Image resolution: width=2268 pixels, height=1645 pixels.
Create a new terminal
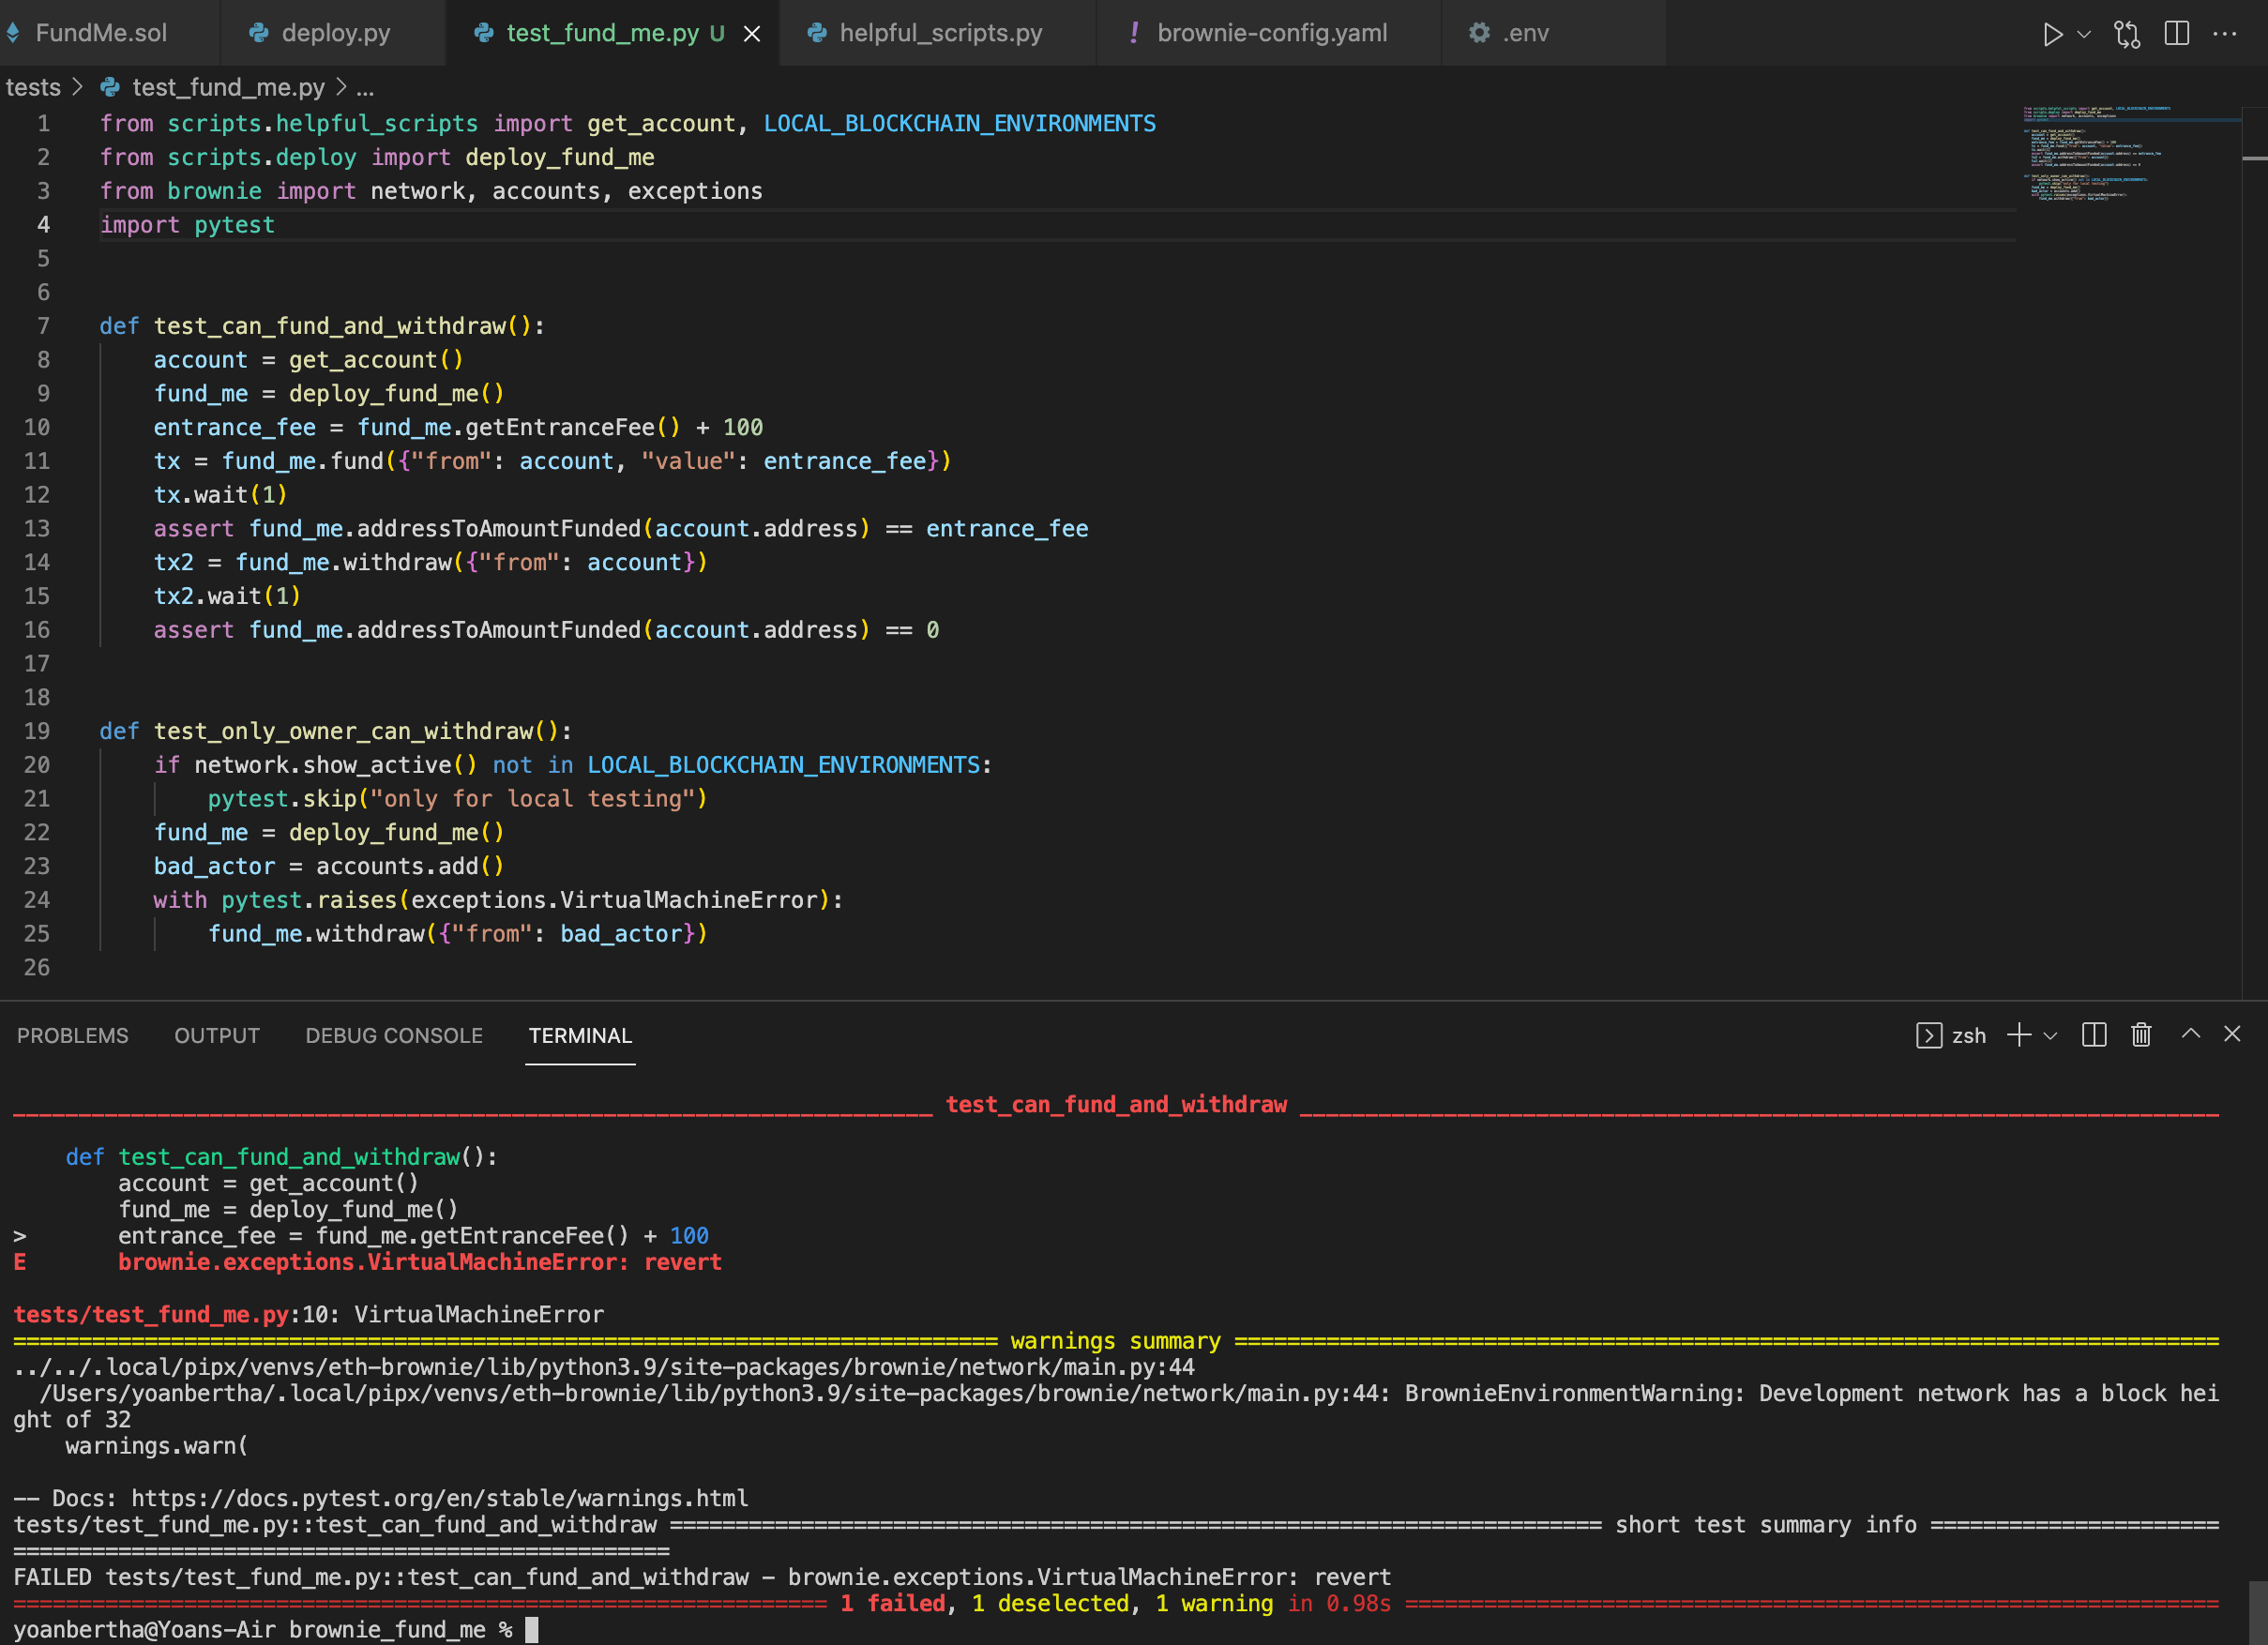click(x=2019, y=1035)
